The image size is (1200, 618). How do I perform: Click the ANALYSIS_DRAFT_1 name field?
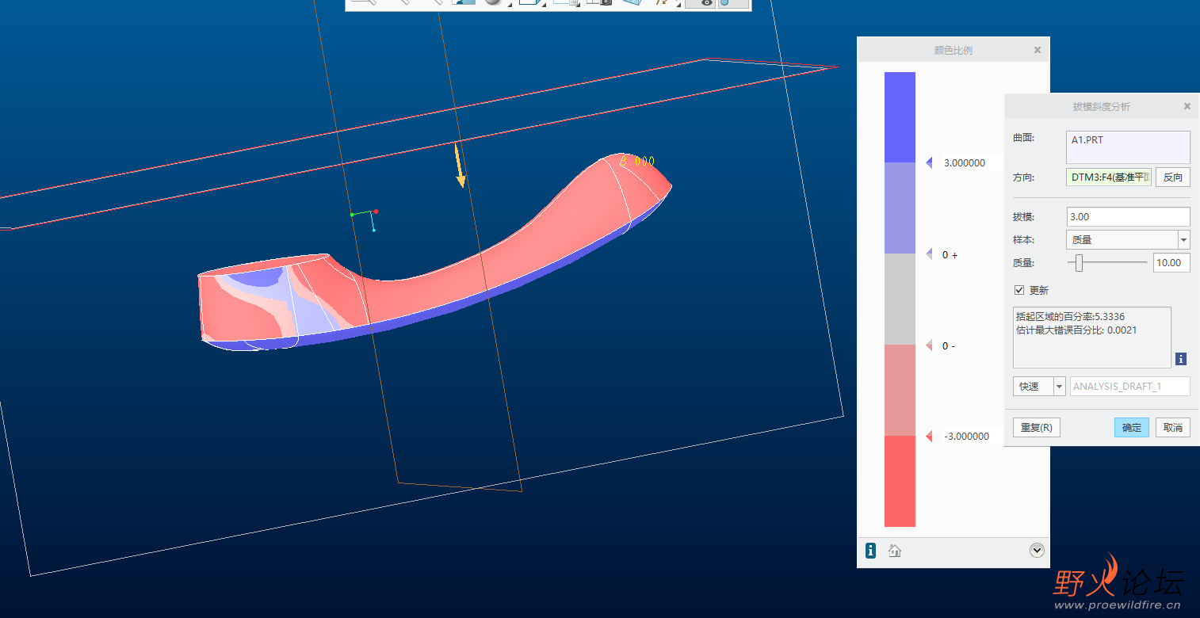(1130, 386)
